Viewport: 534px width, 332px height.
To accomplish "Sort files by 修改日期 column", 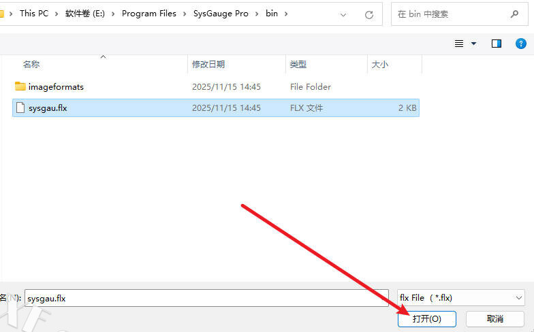I will pos(208,64).
